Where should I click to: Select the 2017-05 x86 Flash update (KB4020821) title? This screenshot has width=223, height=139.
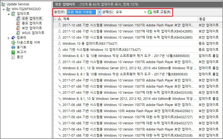[x=128, y=111]
